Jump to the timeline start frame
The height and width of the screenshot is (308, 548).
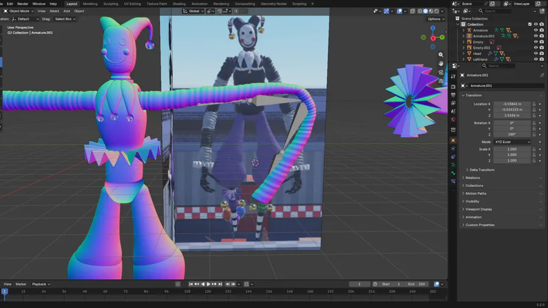click(x=191, y=284)
